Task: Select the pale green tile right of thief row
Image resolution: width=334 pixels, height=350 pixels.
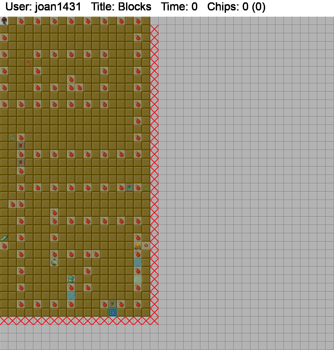Action: 138,279
